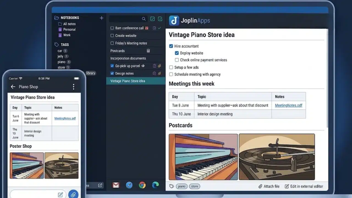The image size is (352, 198).
Task: Click the Attach file button
Action: [x=269, y=186]
